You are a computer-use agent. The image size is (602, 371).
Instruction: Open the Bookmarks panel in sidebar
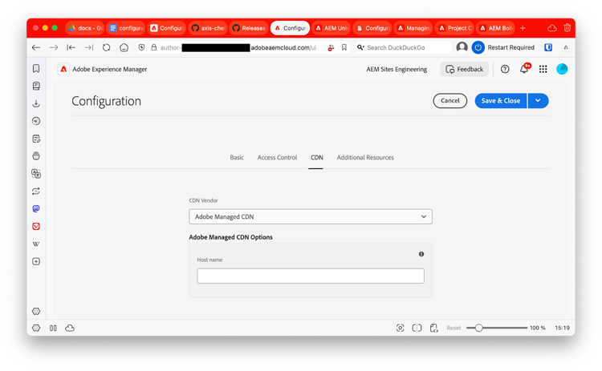pyautogui.click(x=36, y=68)
